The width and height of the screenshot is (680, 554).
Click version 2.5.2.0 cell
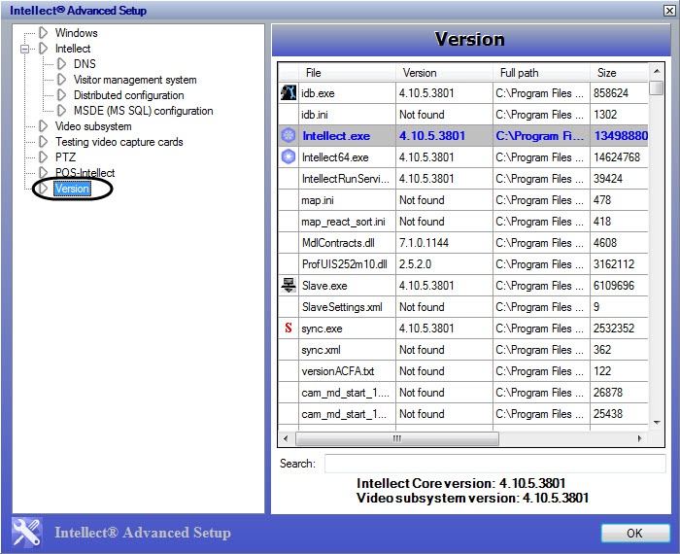[x=444, y=264]
